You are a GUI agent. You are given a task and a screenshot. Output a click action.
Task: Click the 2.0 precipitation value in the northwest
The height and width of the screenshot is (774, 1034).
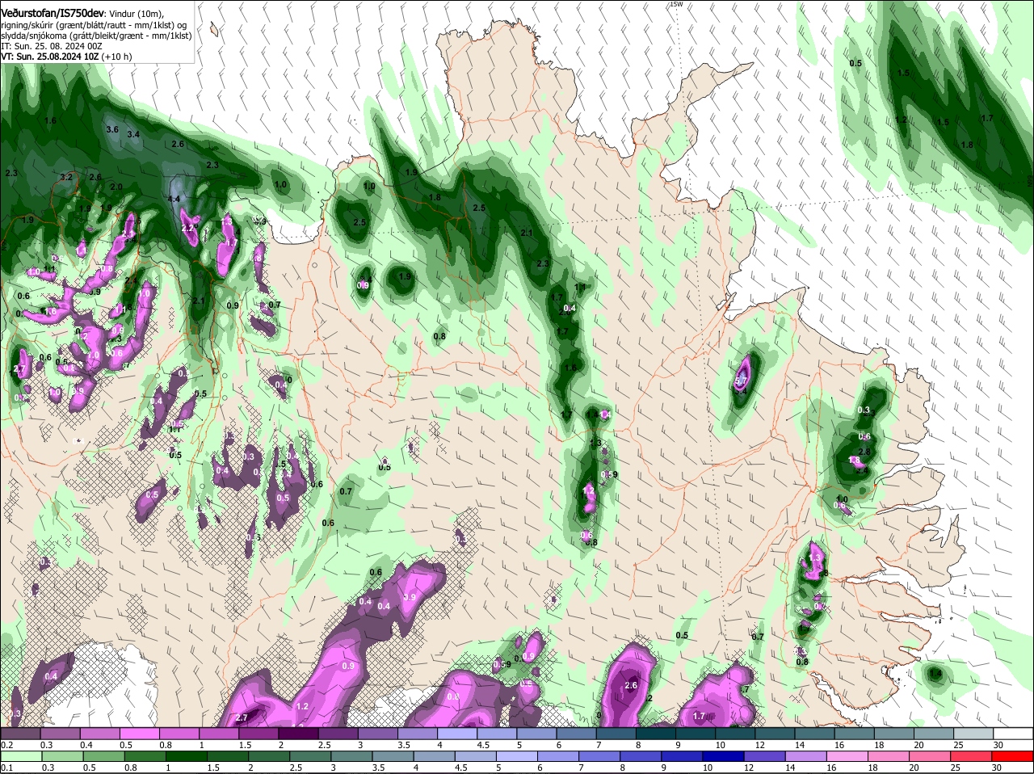point(116,187)
